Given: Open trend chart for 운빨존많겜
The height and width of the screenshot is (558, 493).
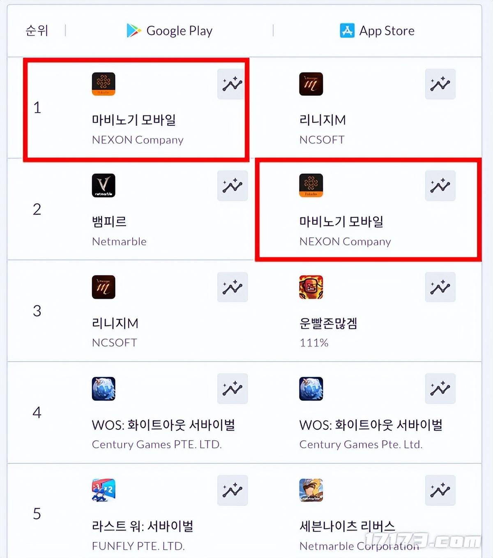Looking at the screenshot, I should [440, 287].
